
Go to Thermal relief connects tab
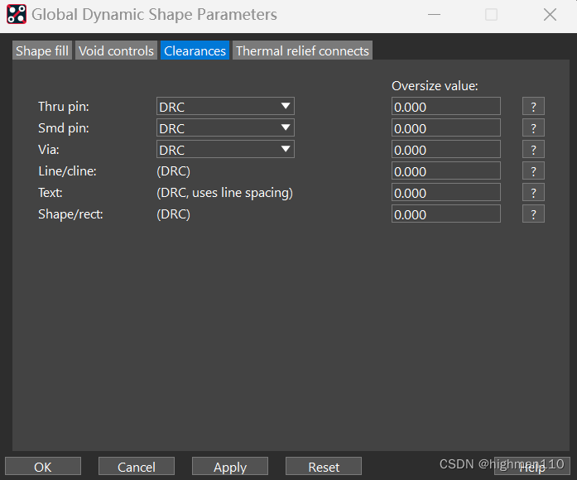[302, 51]
